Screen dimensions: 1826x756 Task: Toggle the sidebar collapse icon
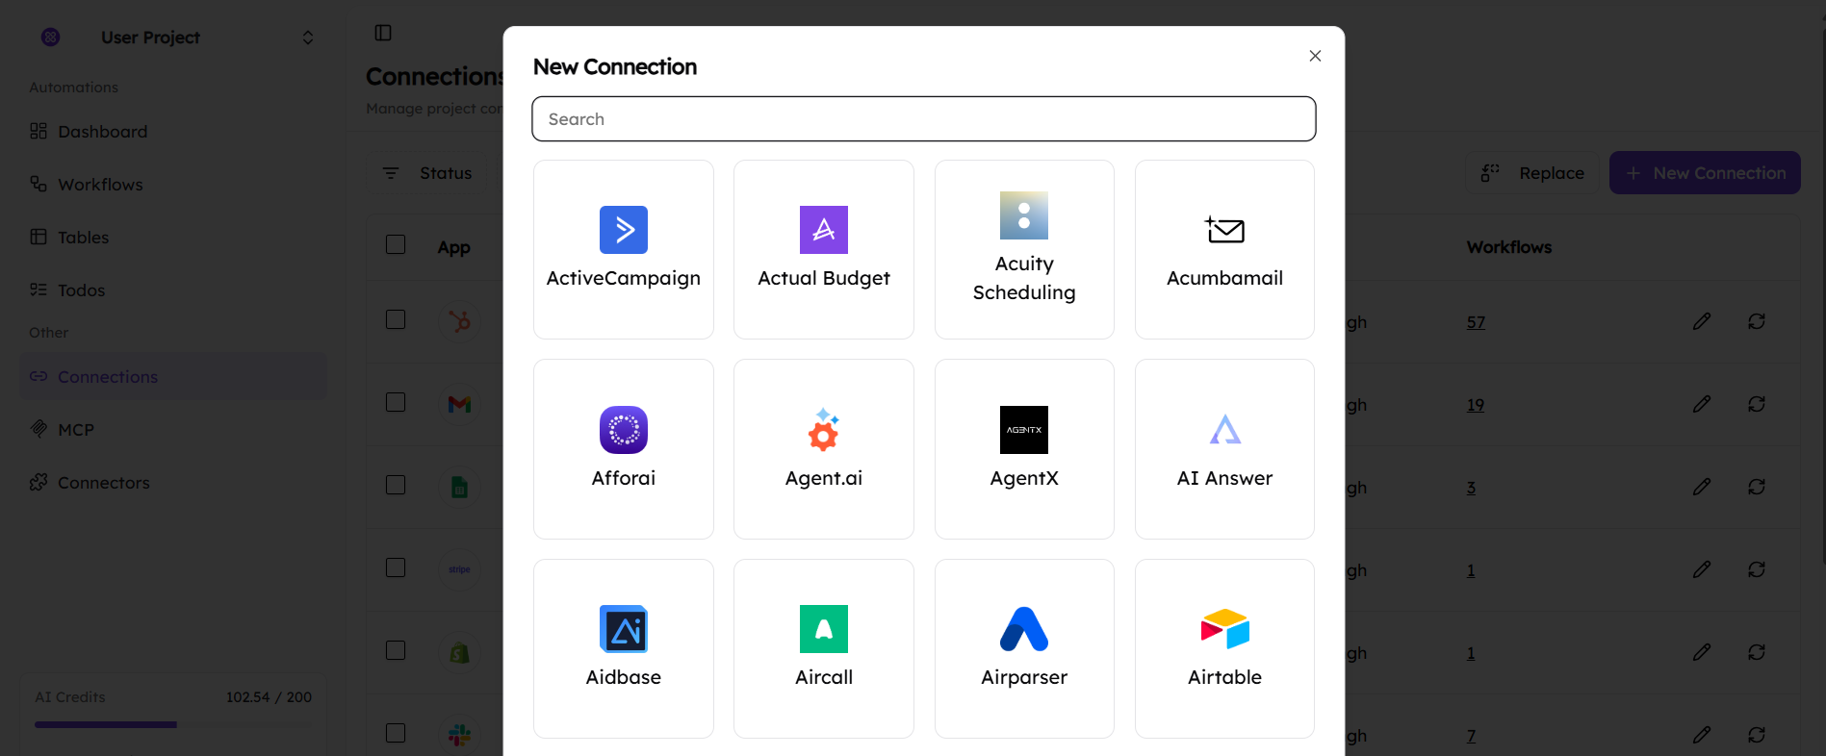383,34
